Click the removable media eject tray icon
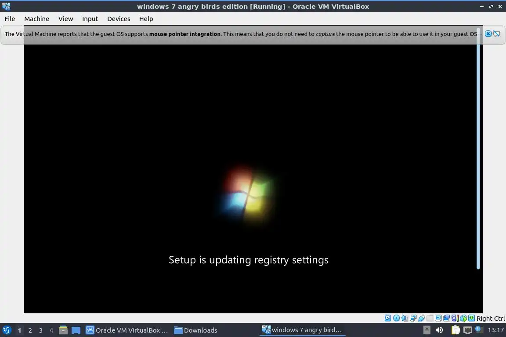 point(427,330)
